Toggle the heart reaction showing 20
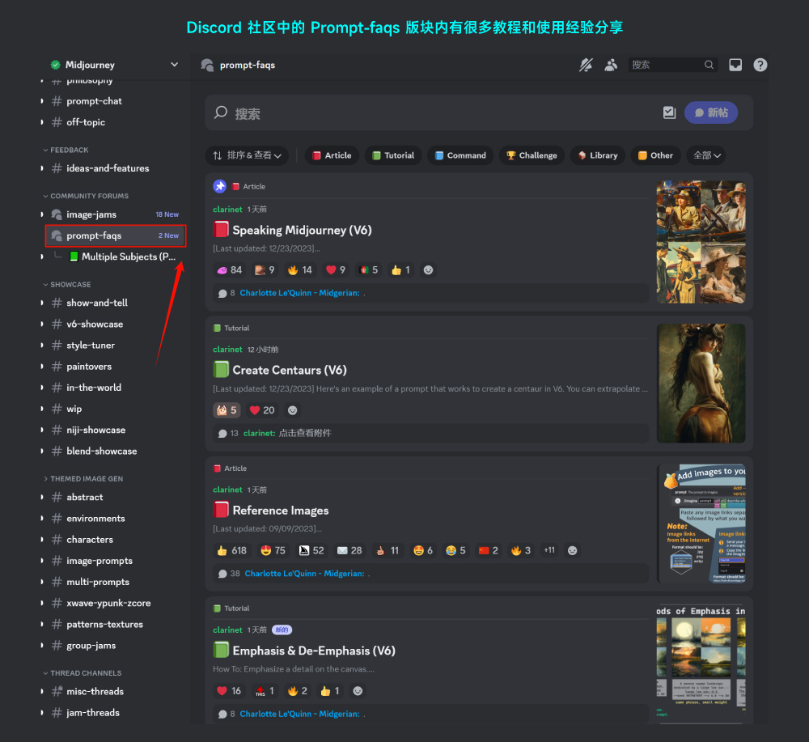This screenshot has width=809, height=742. (x=262, y=410)
